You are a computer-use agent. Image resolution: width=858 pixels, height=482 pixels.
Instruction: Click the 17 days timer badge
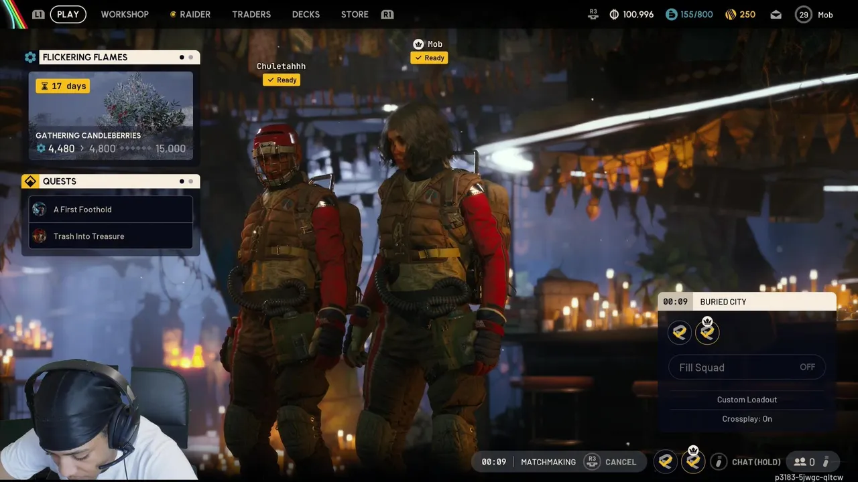click(x=62, y=86)
